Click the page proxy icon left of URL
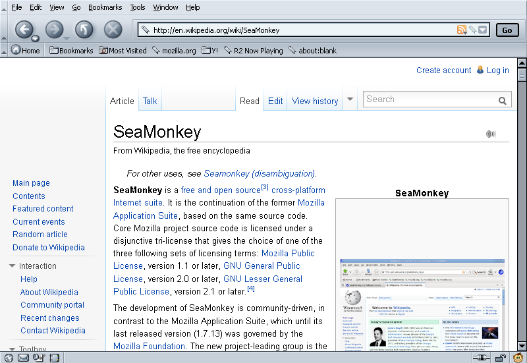 pyautogui.click(x=145, y=30)
